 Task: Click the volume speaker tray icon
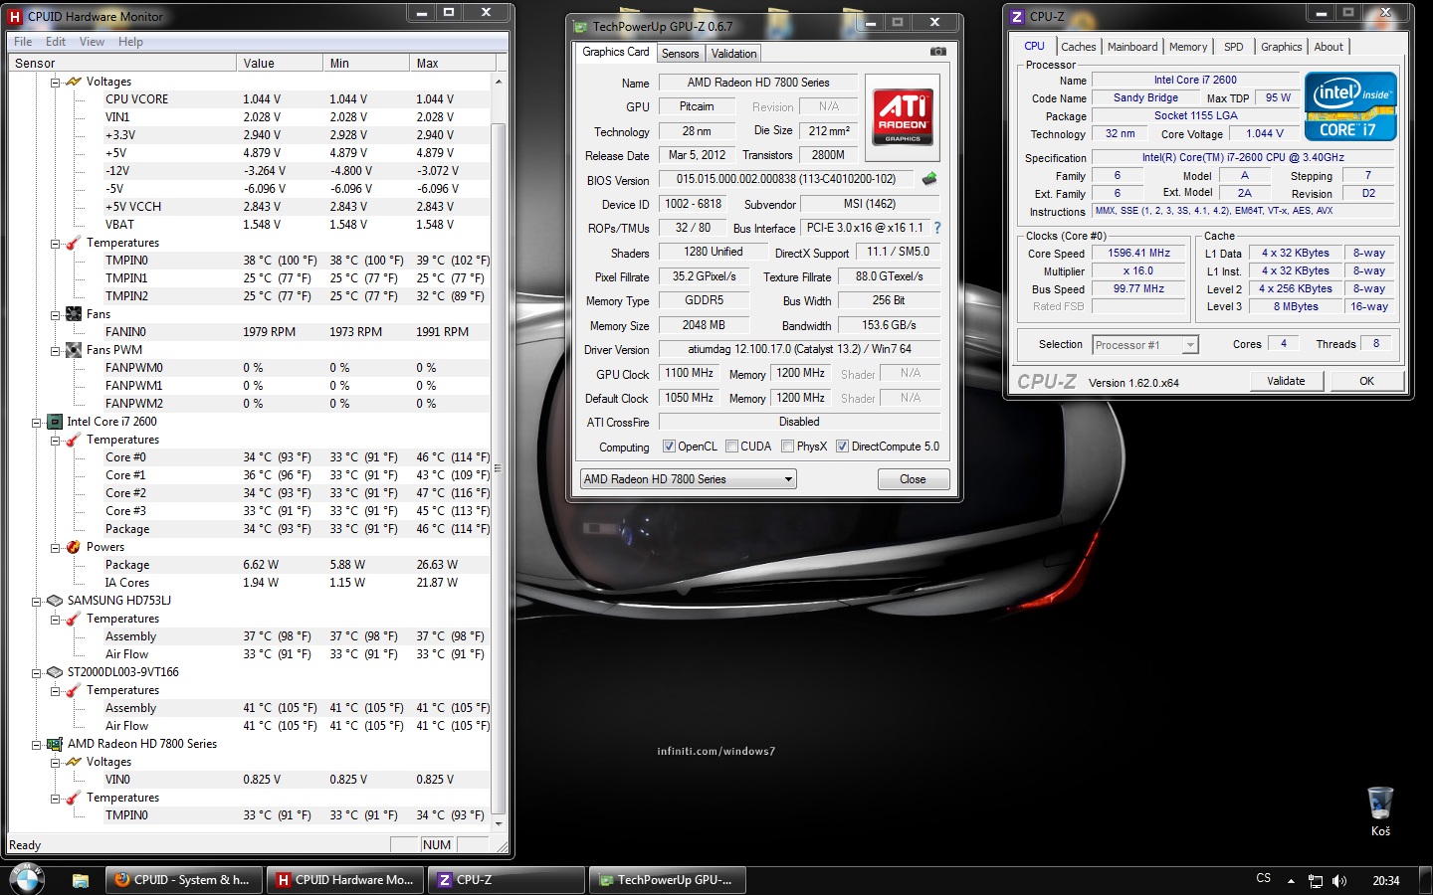(1339, 880)
